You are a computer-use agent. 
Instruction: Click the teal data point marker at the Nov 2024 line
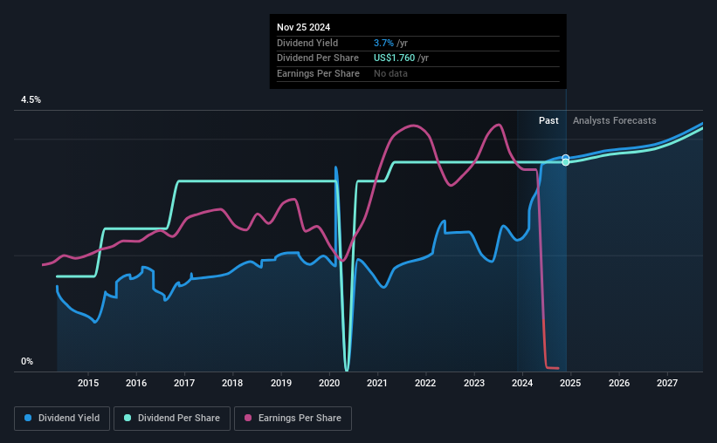(x=566, y=162)
